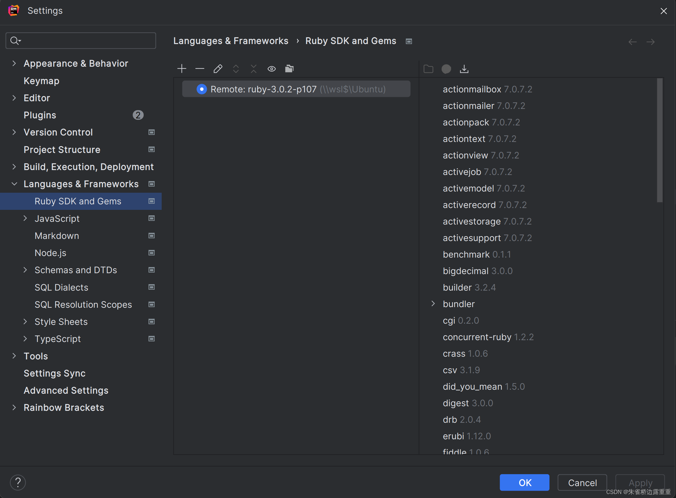Screen dimensions: 676x498
Task: Expand the bundler gem entry
Action: (x=433, y=303)
